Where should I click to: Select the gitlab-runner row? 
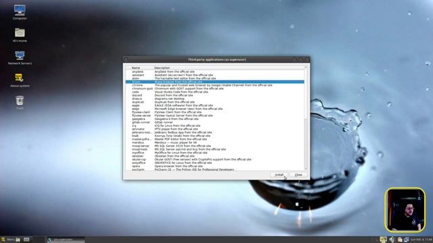click(215, 122)
